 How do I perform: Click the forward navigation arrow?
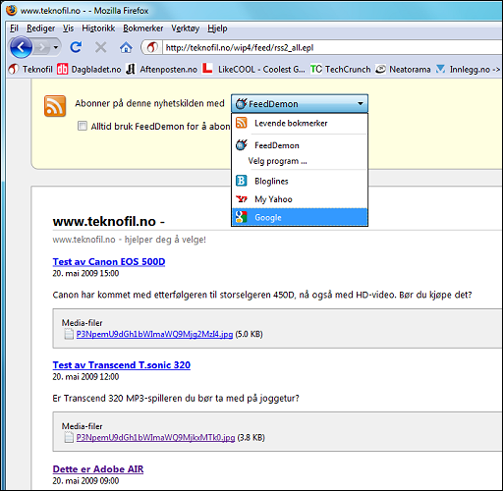click(x=41, y=48)
